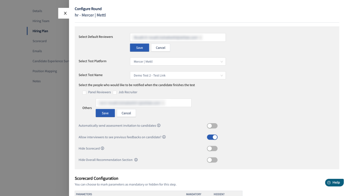Click info icon beside automatic assessment invitation
345x196 pixels.
[159, 125]
